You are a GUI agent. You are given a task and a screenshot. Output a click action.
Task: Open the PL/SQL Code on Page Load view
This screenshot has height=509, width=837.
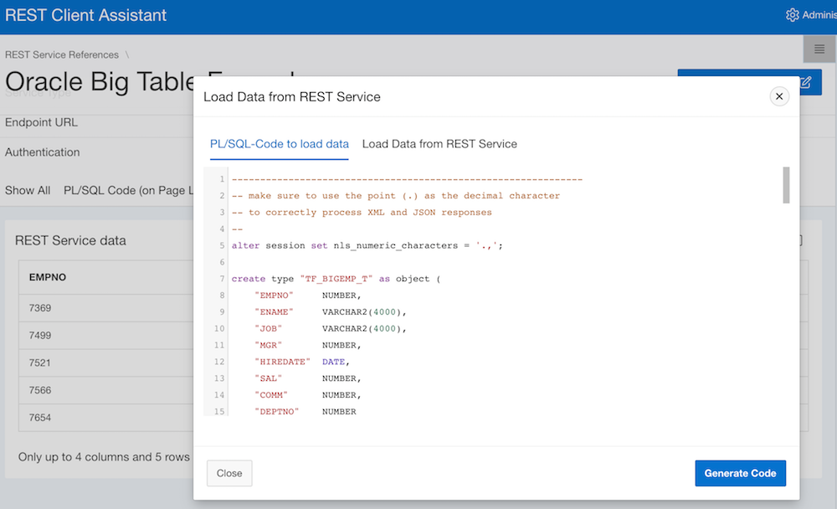point(126,190)
